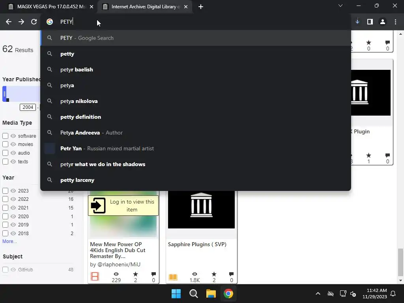Choose the 'petty' suggestion
The width and height of the screenshot is (404, 303).
196,54
